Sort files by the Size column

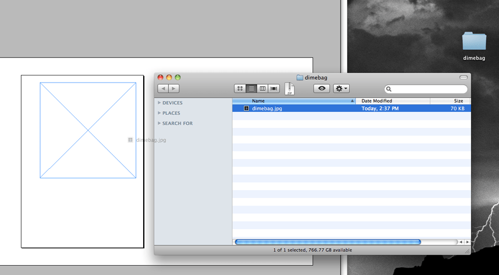[x=450, y=101]
